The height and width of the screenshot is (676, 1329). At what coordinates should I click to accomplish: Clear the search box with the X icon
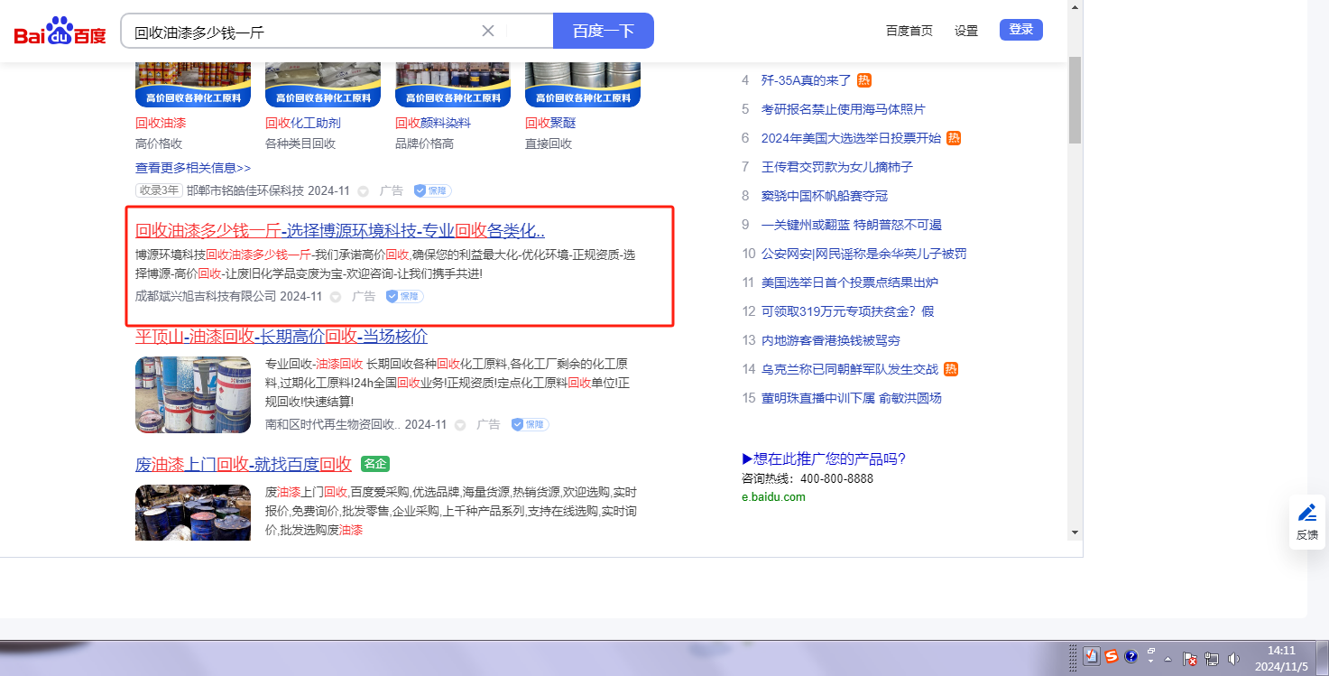pyautogui.click(x=488, y=31)
